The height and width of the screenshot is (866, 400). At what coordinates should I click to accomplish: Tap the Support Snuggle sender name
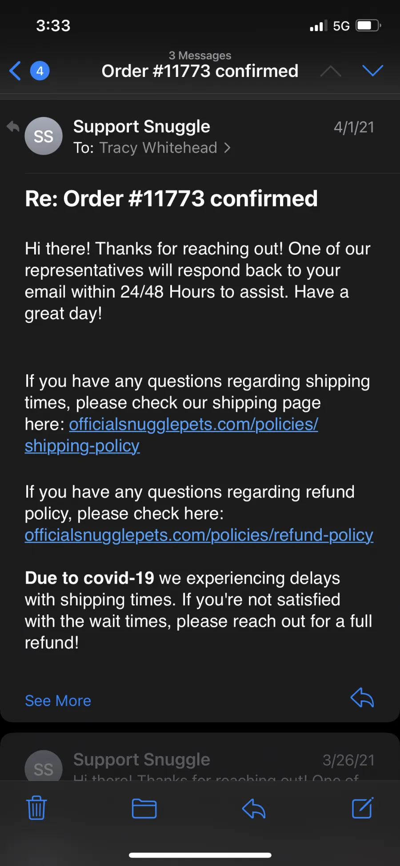pos(141,127)
